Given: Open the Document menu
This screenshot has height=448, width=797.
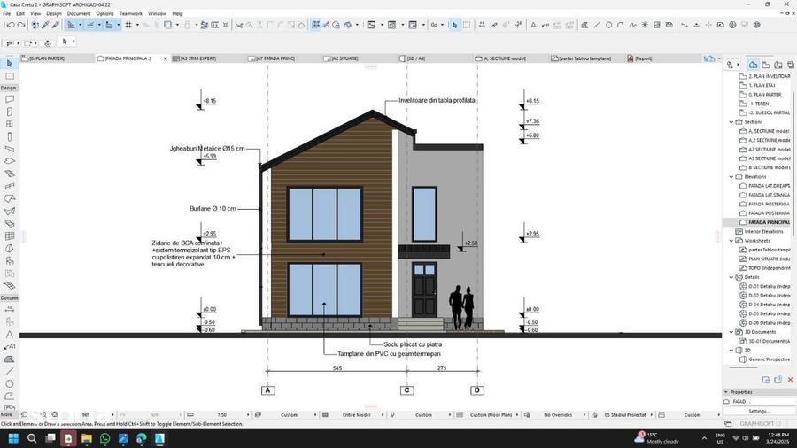Looking at the screenshot, I should [x=79, y=13].
